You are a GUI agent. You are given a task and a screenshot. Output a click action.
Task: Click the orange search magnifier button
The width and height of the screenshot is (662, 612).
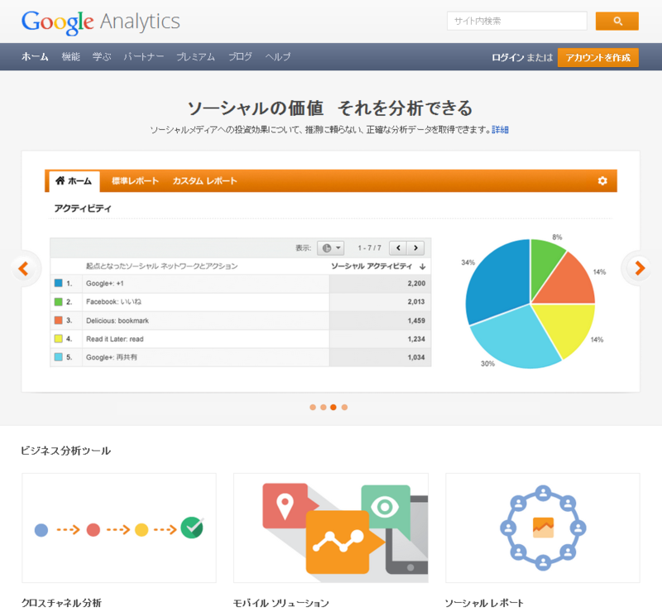(616, 22)
